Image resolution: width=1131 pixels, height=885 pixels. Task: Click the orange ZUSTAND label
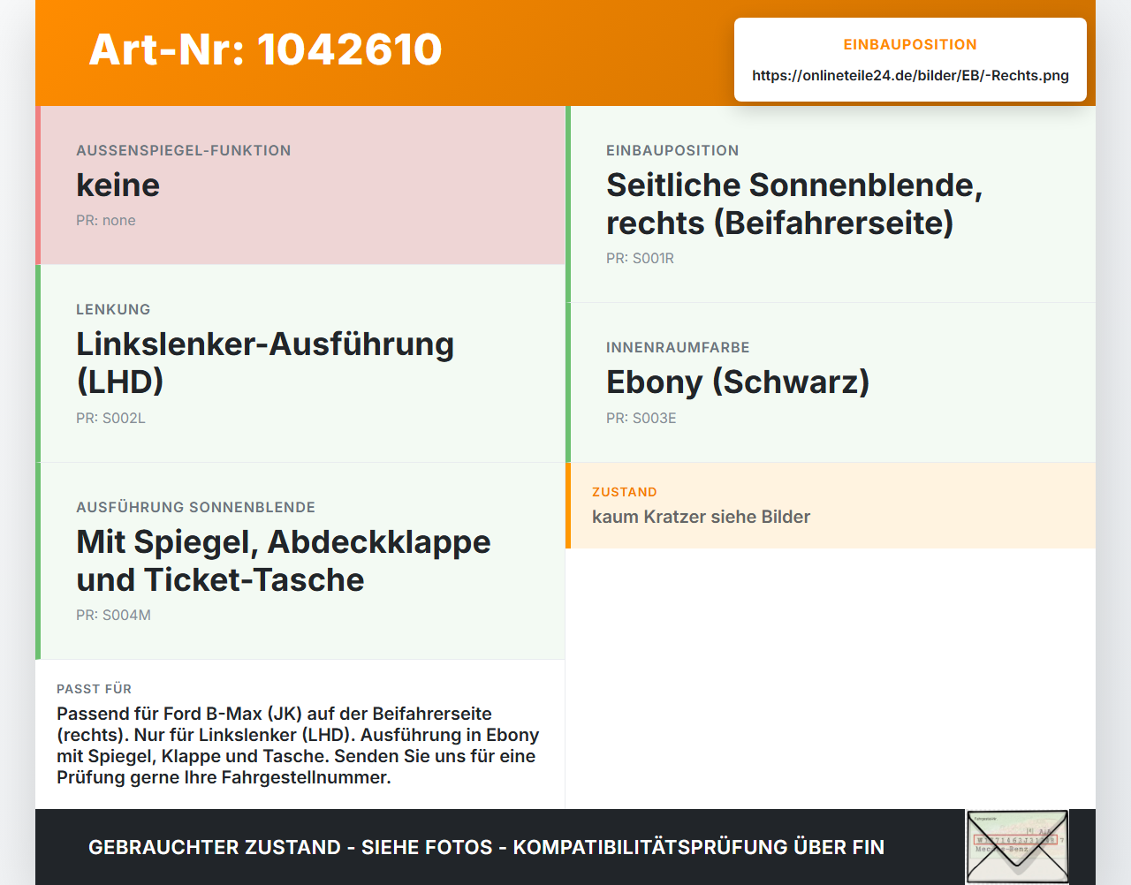point(624,492)
